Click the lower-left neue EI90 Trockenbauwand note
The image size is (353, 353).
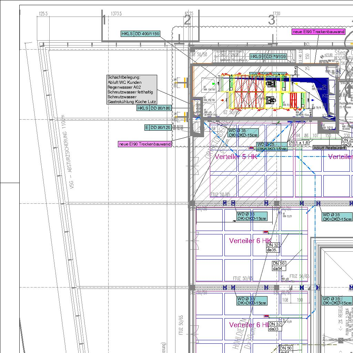(144, 144)
